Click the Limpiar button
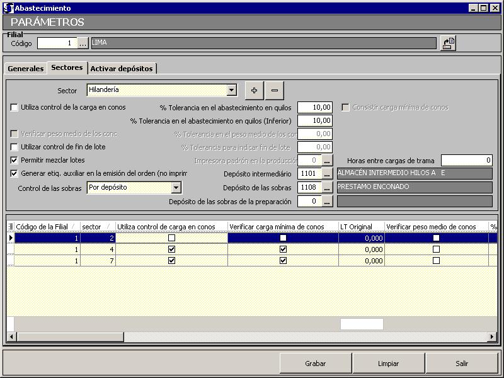 388,364
